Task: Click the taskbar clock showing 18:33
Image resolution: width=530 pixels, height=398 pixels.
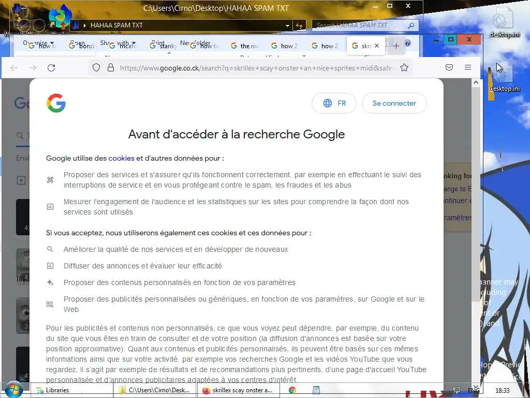Action: point(502,391)
